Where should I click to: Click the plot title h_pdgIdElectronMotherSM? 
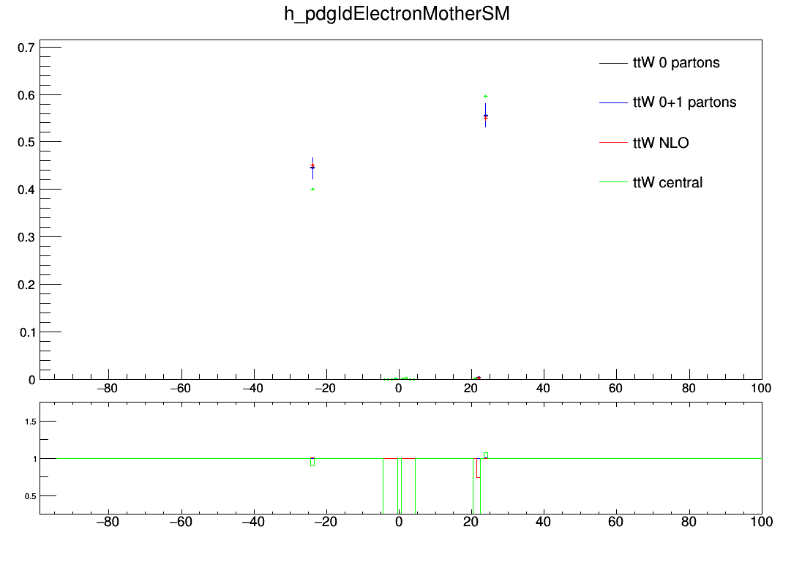(397, 14)
